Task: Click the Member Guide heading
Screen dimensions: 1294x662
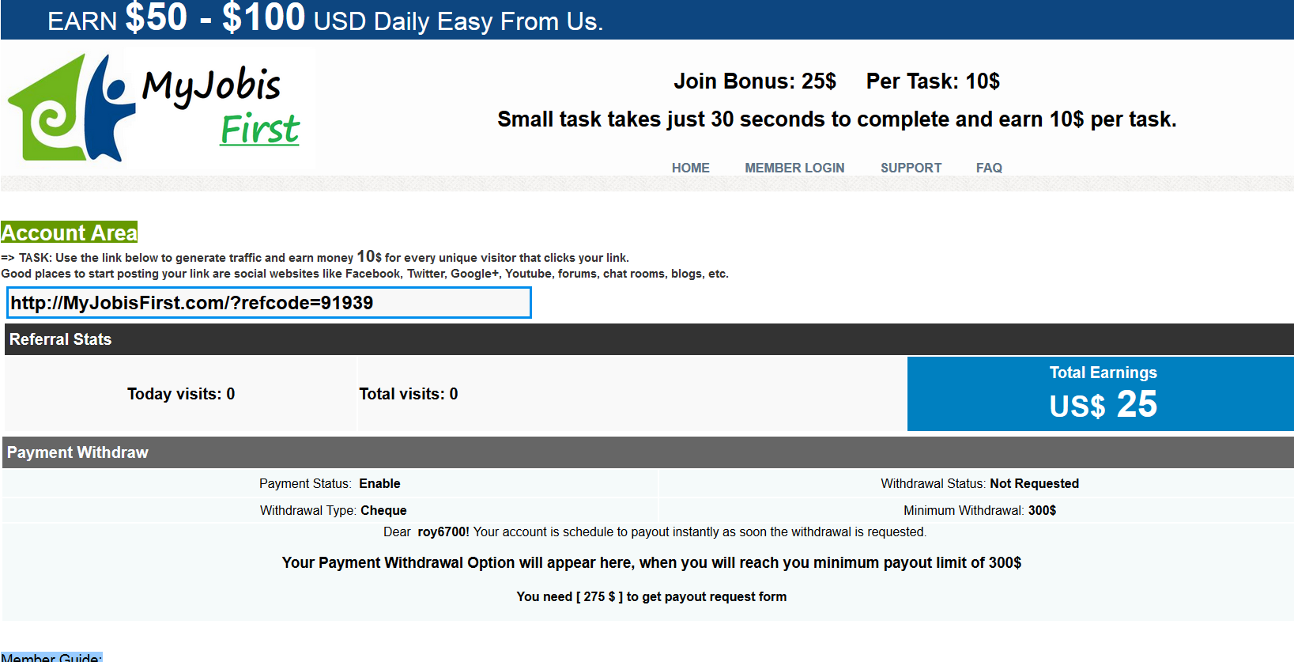Action: pos(51,656)
